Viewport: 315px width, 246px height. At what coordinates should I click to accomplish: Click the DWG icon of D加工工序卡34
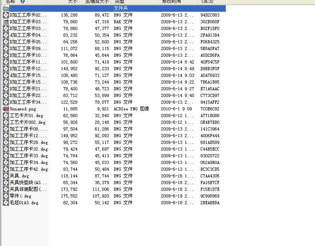point(6,102)
